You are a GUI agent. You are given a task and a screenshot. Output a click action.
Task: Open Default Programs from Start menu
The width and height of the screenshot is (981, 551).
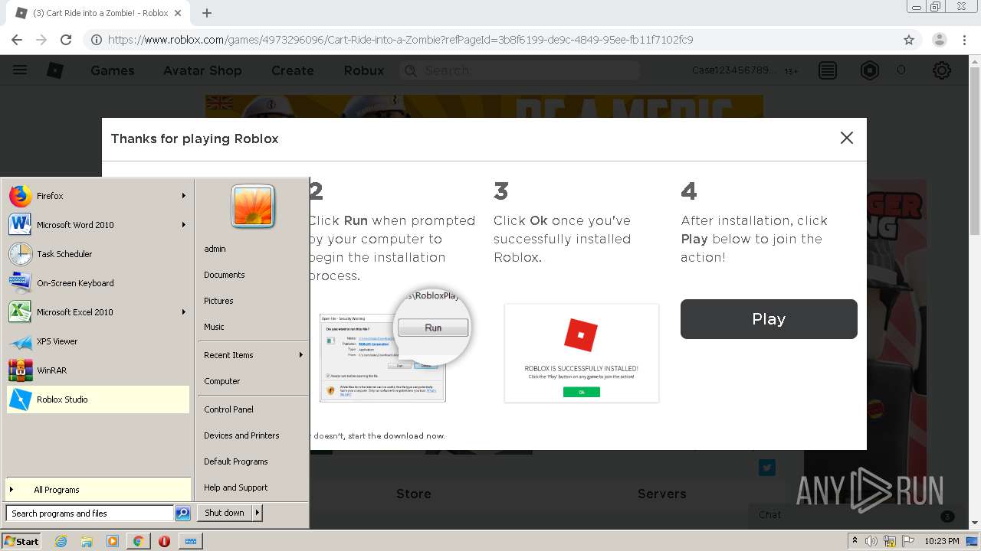point(253,461)
